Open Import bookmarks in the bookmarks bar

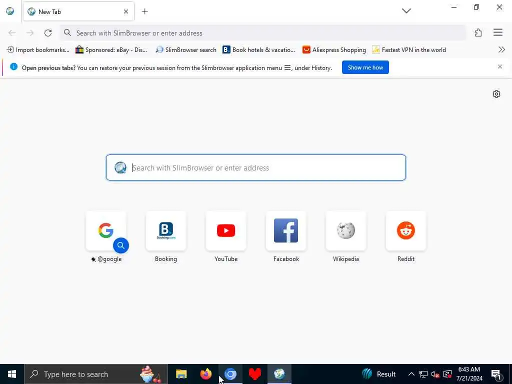tap(38, 49)
